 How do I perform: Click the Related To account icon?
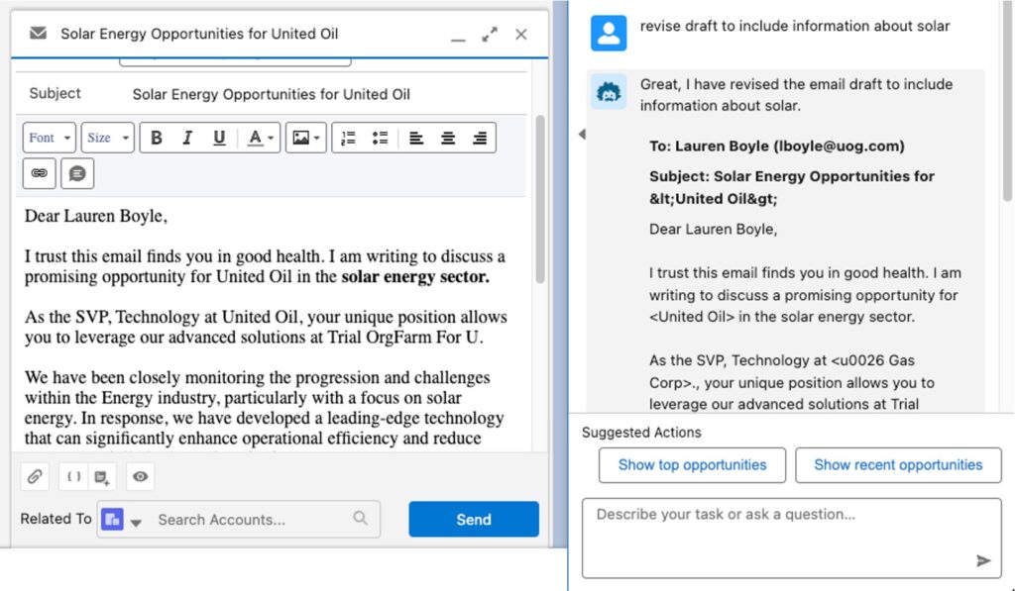pyautogui.click(x=112, y=519)
